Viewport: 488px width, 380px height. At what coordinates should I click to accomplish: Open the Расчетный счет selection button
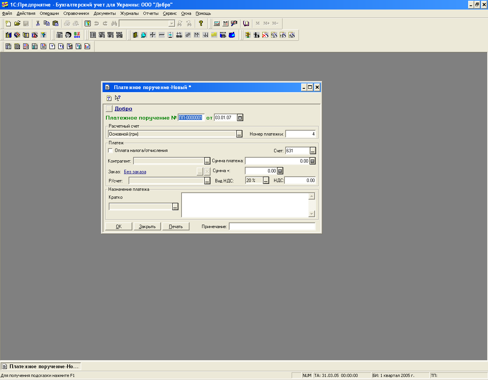click(239, 134)
